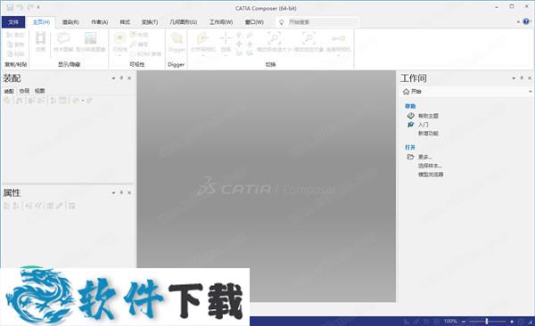Image resolution: width=535 pixels, height=326 pixels.
Task: Open the 入门 getting started link
Action: [423, 125]
